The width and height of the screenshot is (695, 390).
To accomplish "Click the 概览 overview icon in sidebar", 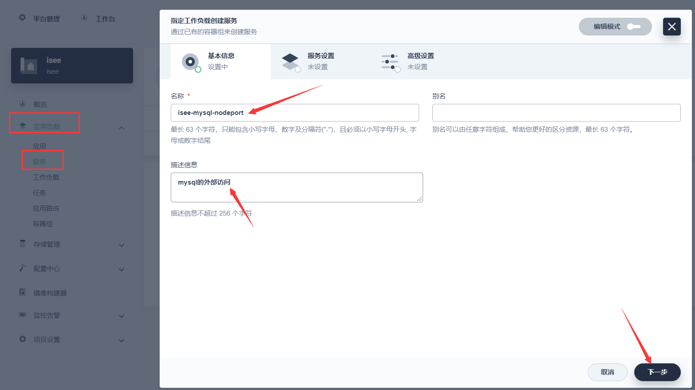I will click(22, 104).
